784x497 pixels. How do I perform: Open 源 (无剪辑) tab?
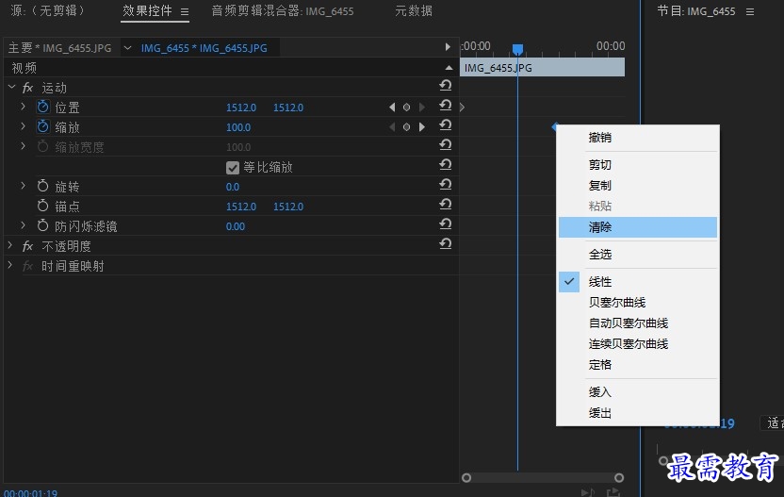click(47, 10)
